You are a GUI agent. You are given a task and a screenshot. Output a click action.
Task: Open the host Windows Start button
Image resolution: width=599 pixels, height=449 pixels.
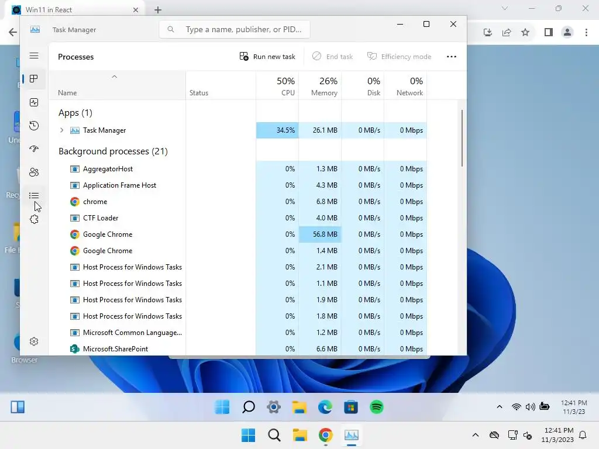click(x=248, y=435)
